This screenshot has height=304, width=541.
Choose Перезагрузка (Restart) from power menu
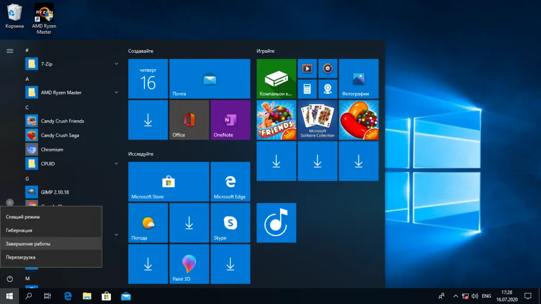(51, 257)
